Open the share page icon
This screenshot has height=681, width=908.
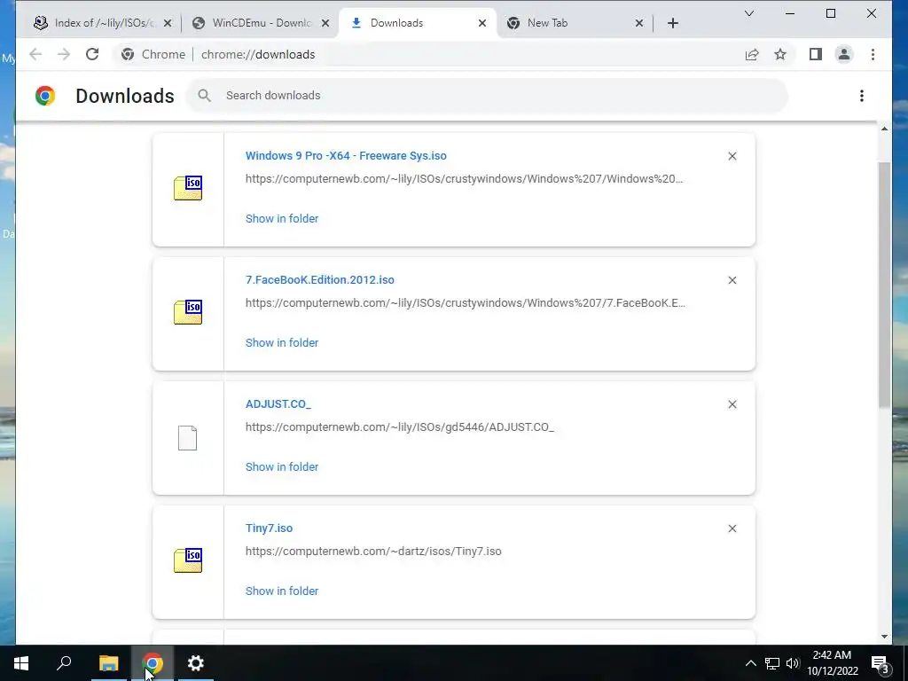coord(752,54)
